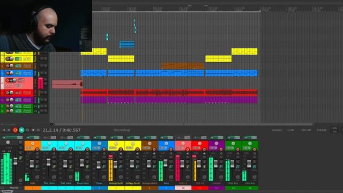Click envelope icon on Intro Bus strip
The image size is (343, 193).
(x=255, y=177)
